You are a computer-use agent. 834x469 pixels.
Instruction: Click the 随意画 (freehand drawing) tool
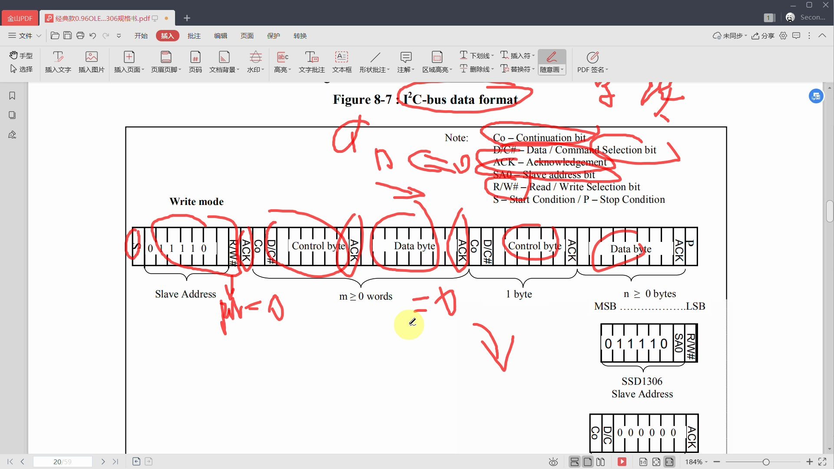pos(552,61)
